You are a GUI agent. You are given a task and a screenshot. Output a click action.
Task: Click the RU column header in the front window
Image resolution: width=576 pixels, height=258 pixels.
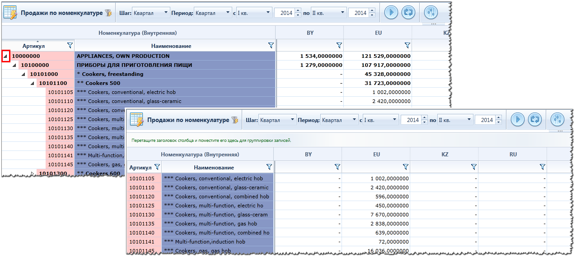(x=513, y=154)
